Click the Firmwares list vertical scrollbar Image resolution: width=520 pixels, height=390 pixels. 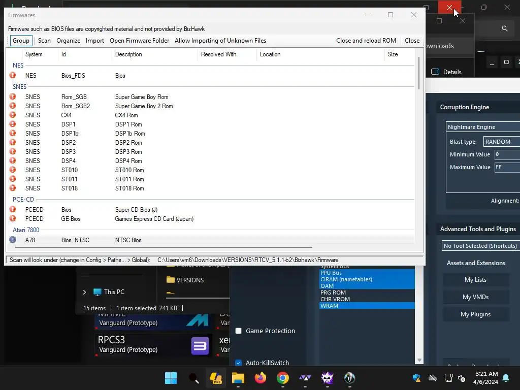tap(419, 73)
